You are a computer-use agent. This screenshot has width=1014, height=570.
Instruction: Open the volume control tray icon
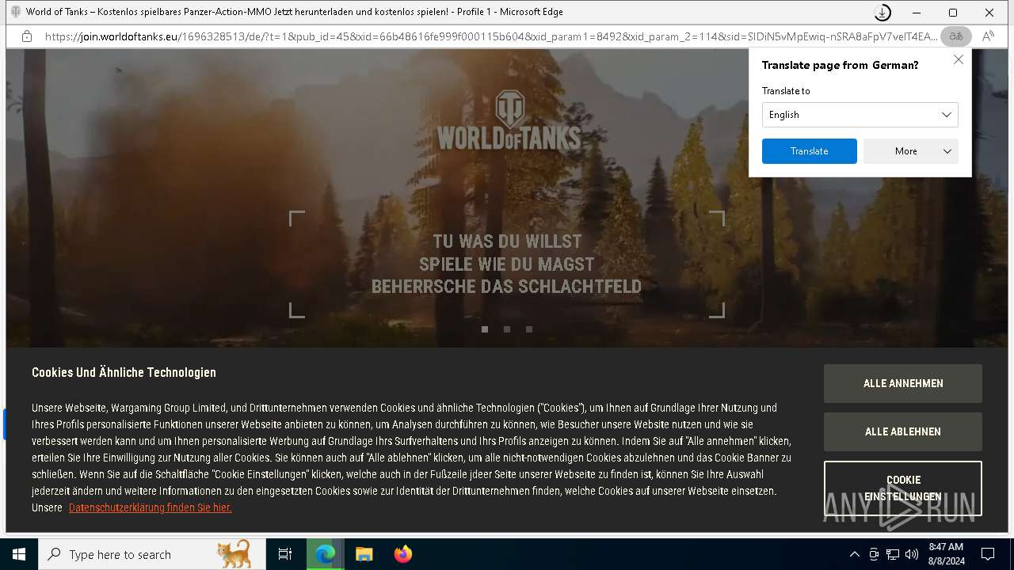click(912, 554)
